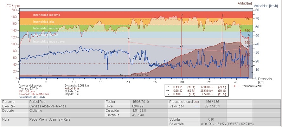Click the 'Selección' label cell
Viewport: 282px width, 127px height.
[184, 124]
